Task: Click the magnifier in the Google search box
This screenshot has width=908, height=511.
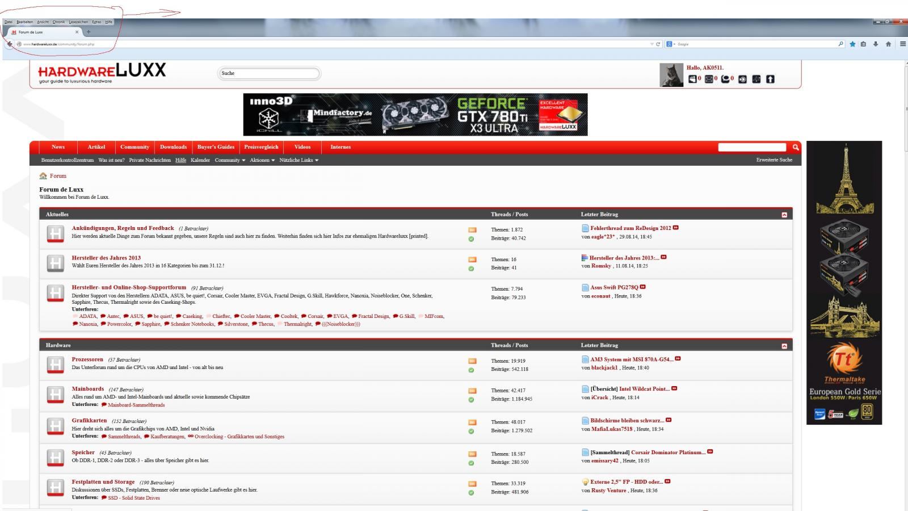Action: point(841,44)
